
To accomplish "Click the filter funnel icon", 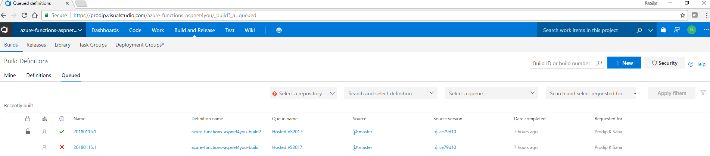I will click(x=703, y=93).
